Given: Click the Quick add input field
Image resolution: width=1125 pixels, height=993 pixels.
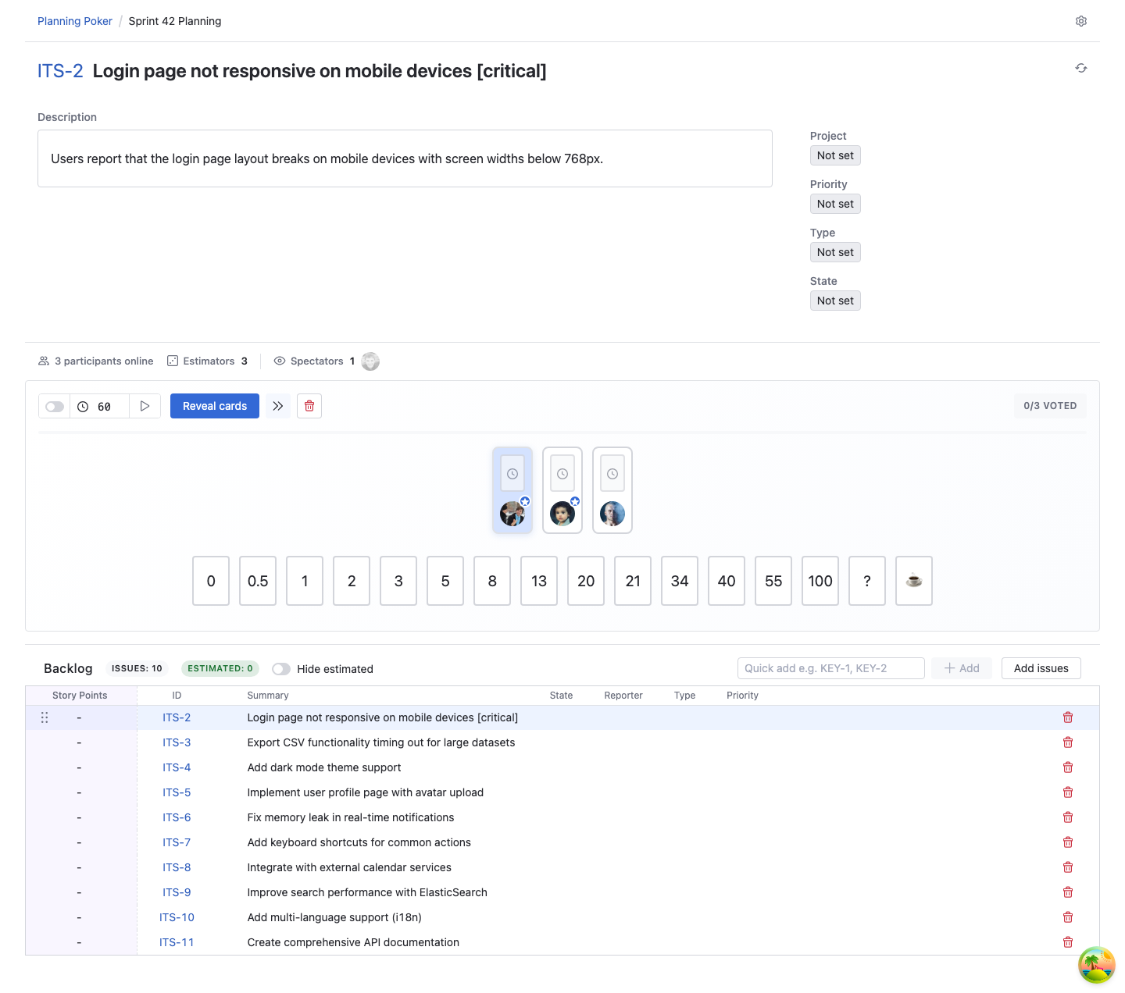Looking at the screenshot, I should tap(831, 668).
